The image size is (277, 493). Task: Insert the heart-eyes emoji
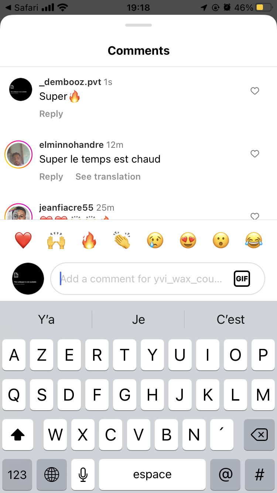188,241
